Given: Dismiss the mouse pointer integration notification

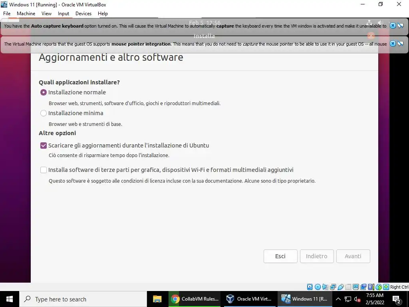Looking at the screenshot, I should (x=393, y=43).
